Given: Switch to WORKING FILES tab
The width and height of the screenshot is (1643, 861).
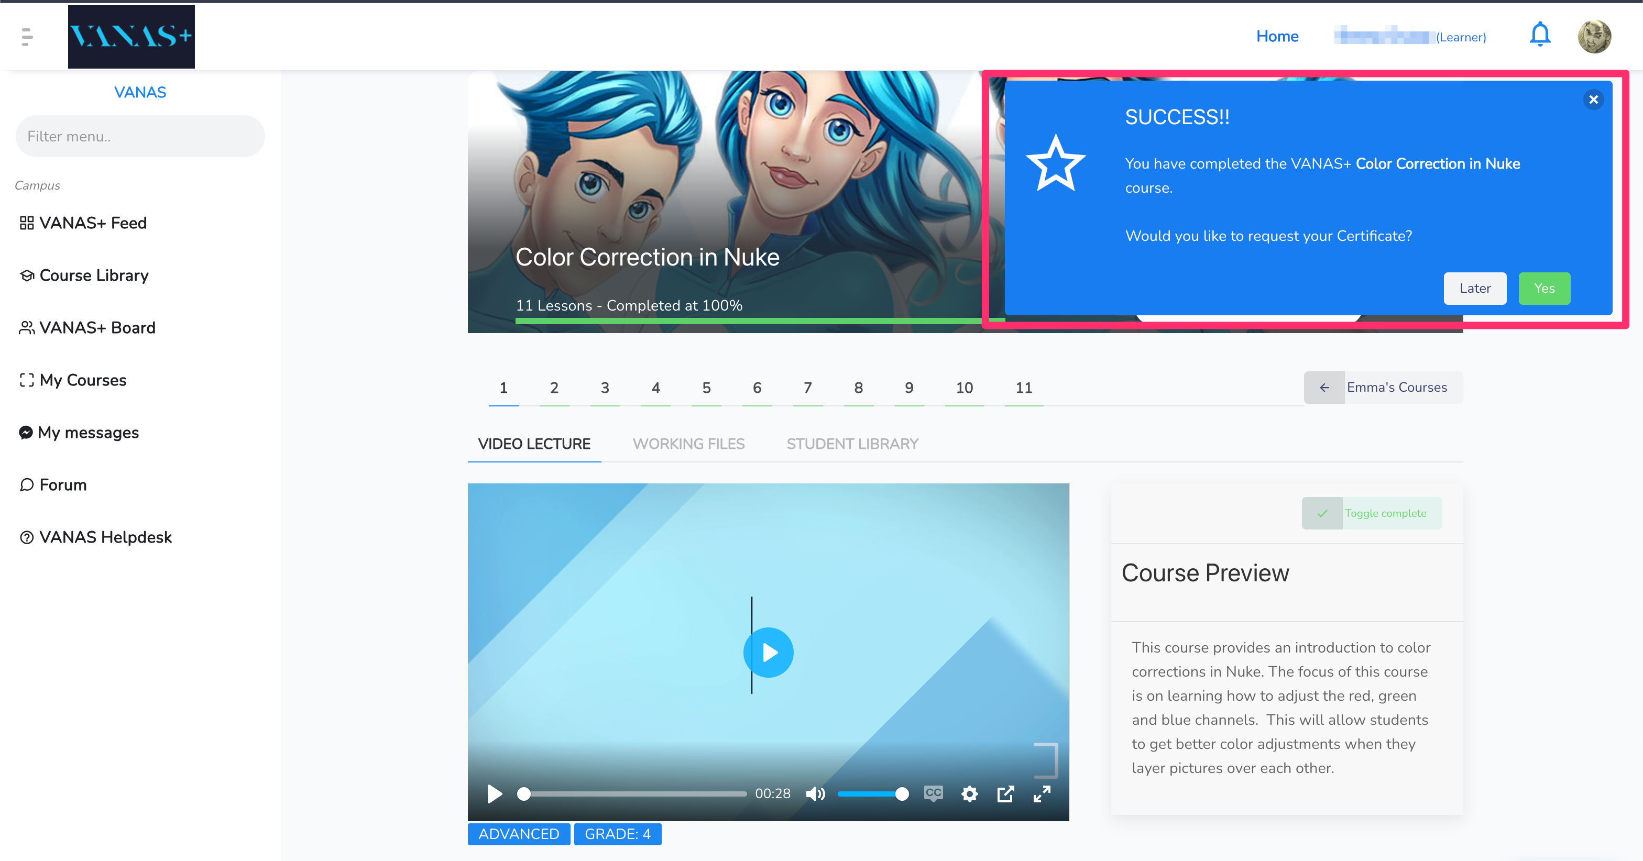Looking at the screenshot, I should [x=688, y=443].
